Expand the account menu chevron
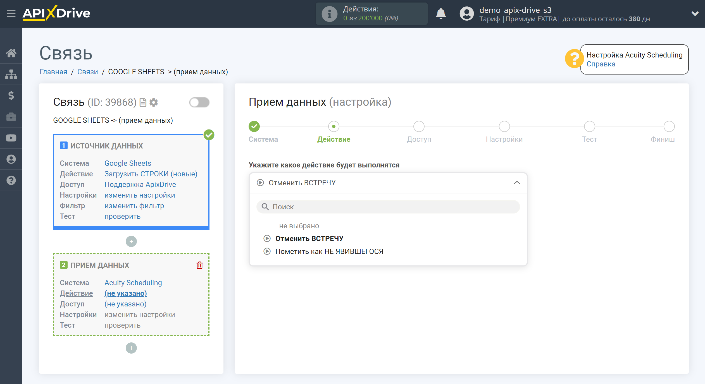This screenshot has height=384, width=705. pyautogui.click(x=695, y=13)
